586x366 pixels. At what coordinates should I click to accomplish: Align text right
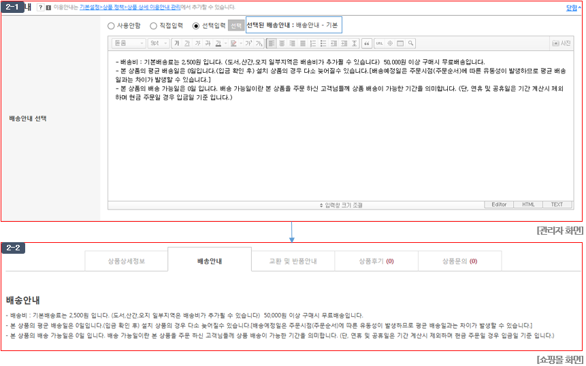click(x=292, y=44)
